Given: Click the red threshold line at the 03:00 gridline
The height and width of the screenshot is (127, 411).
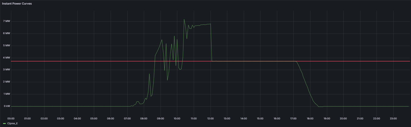Looking at the screenshot, I should point(61,61).
